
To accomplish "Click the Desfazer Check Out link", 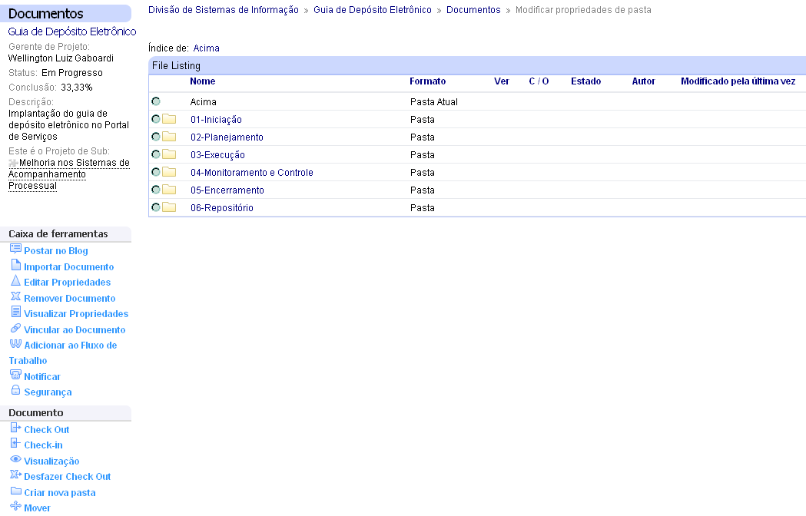I will pos(68,476).
